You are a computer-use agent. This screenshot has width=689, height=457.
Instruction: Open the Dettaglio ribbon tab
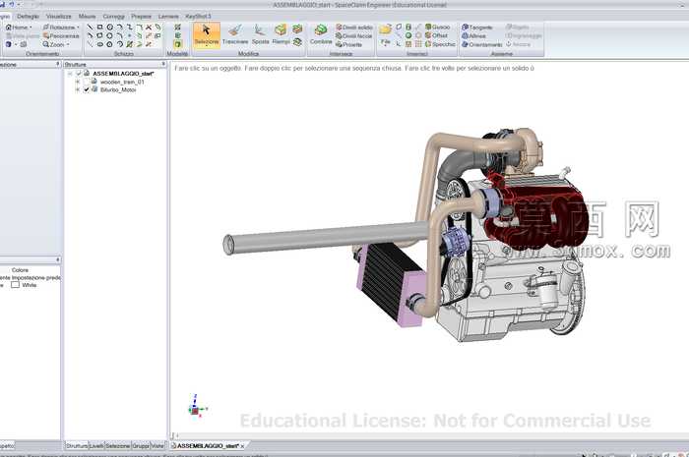pyautogui.click(x=28, y=17)
